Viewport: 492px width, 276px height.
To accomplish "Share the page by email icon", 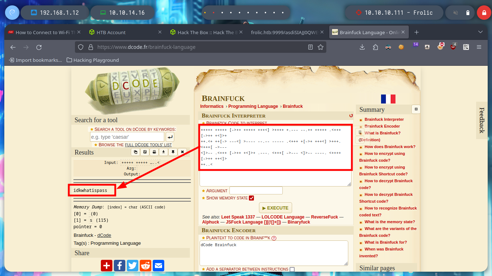I will coord(158,266).
